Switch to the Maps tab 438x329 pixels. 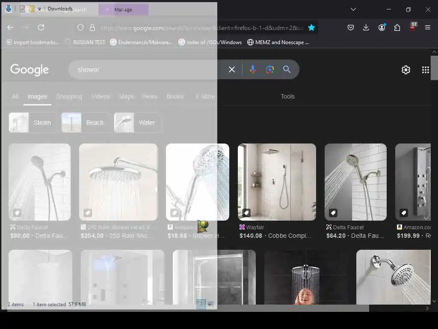pyautogui.click(x=126, y=96)
